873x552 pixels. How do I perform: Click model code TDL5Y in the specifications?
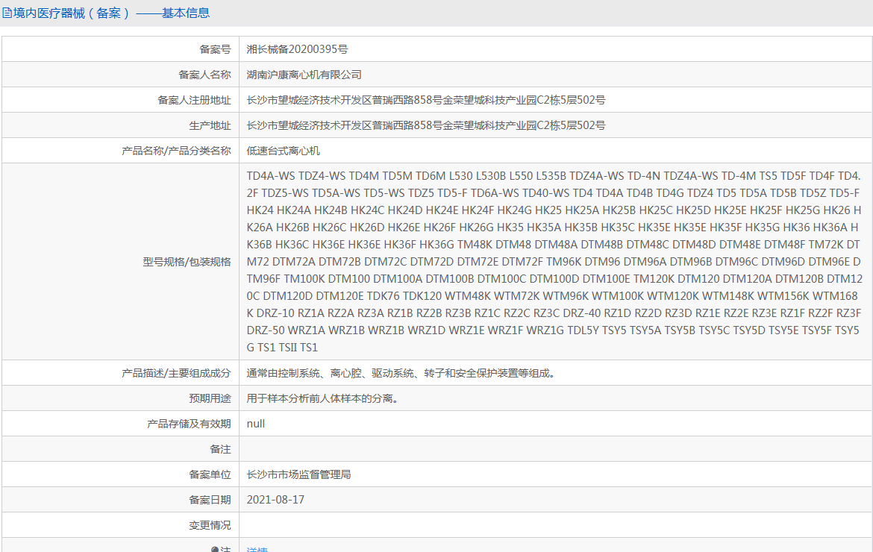pos(583,330)
